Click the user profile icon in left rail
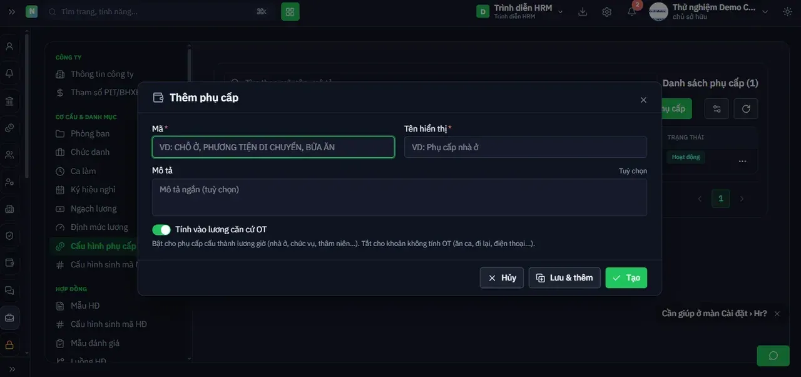Image resolution: width=801 pixels, height=377 pixels. (x=9, y=46)
